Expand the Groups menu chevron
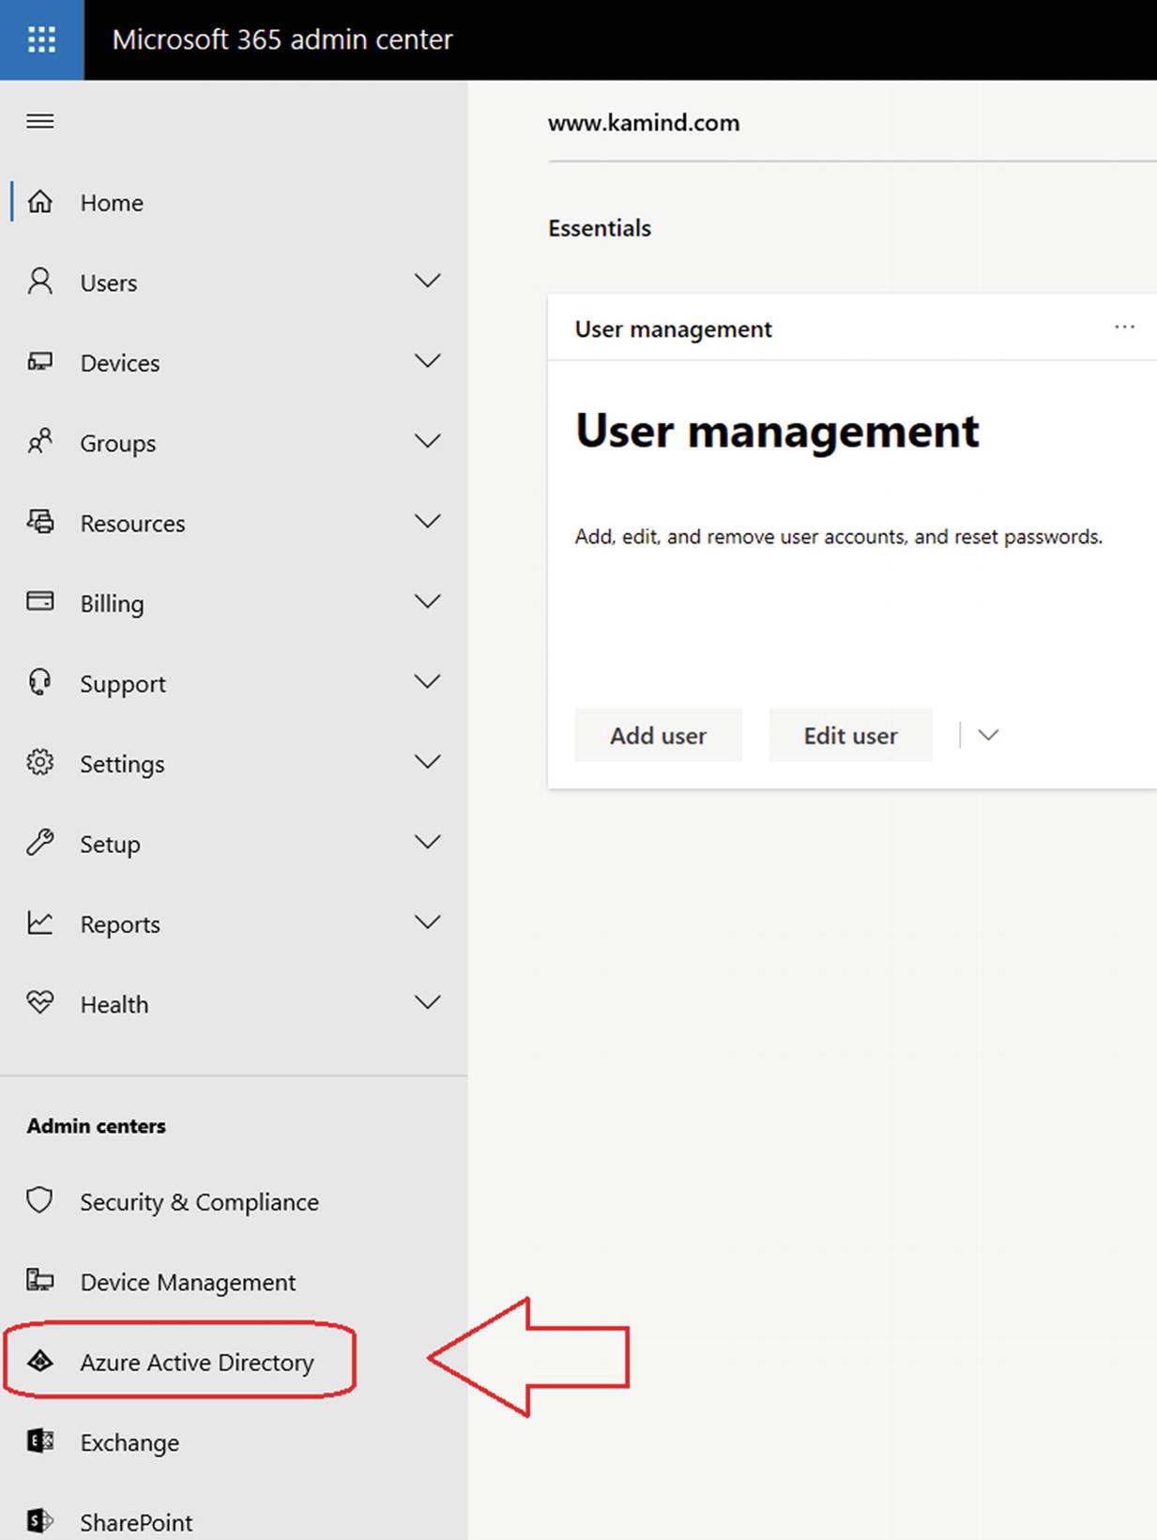1157x1540 pixels. coord(428,441)
